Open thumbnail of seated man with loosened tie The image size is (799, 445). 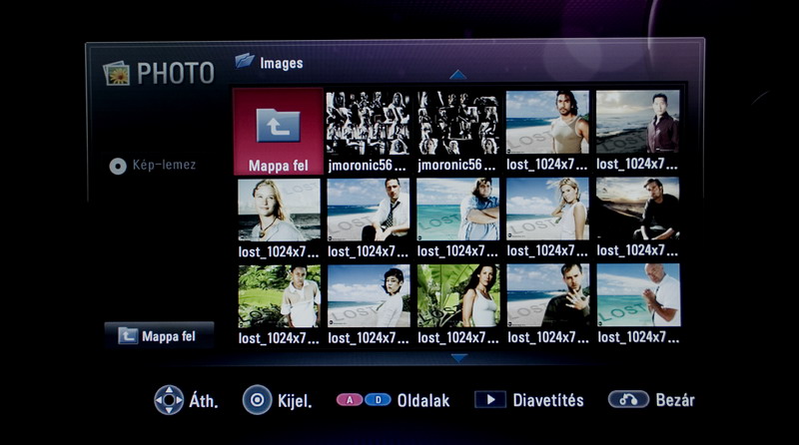(x=368, y=210)
